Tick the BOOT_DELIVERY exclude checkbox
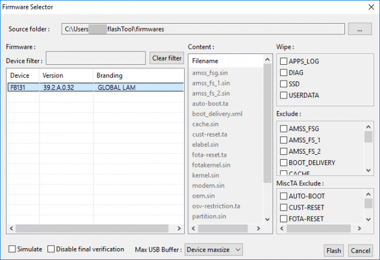This screenshot has height=260, width=380. pos(284,163)
